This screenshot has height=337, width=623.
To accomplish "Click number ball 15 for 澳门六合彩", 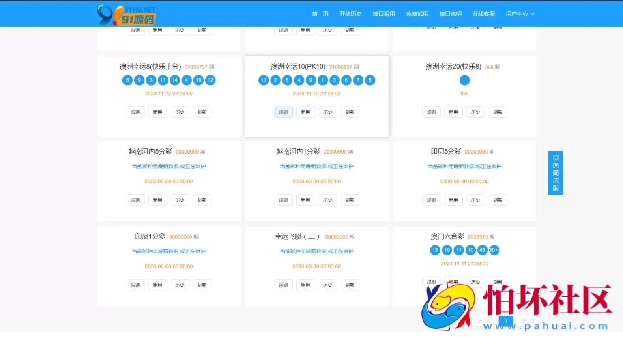I will tap(434, 250).
